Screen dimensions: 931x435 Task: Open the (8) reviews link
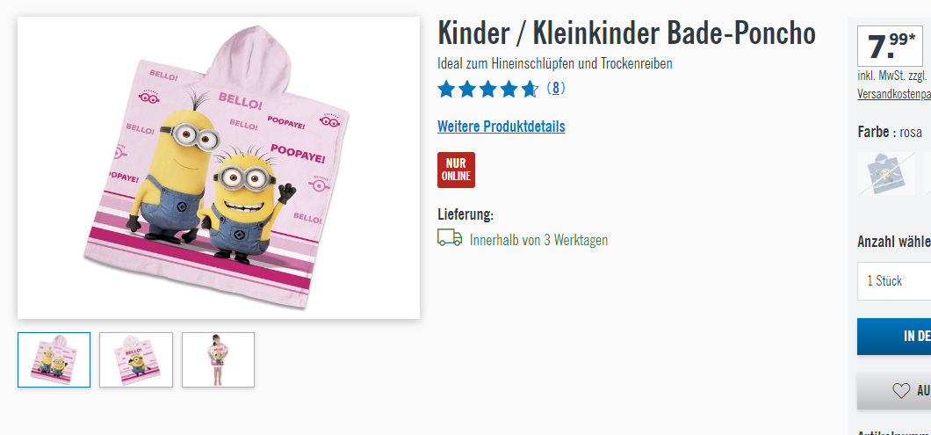coord(556,89)
